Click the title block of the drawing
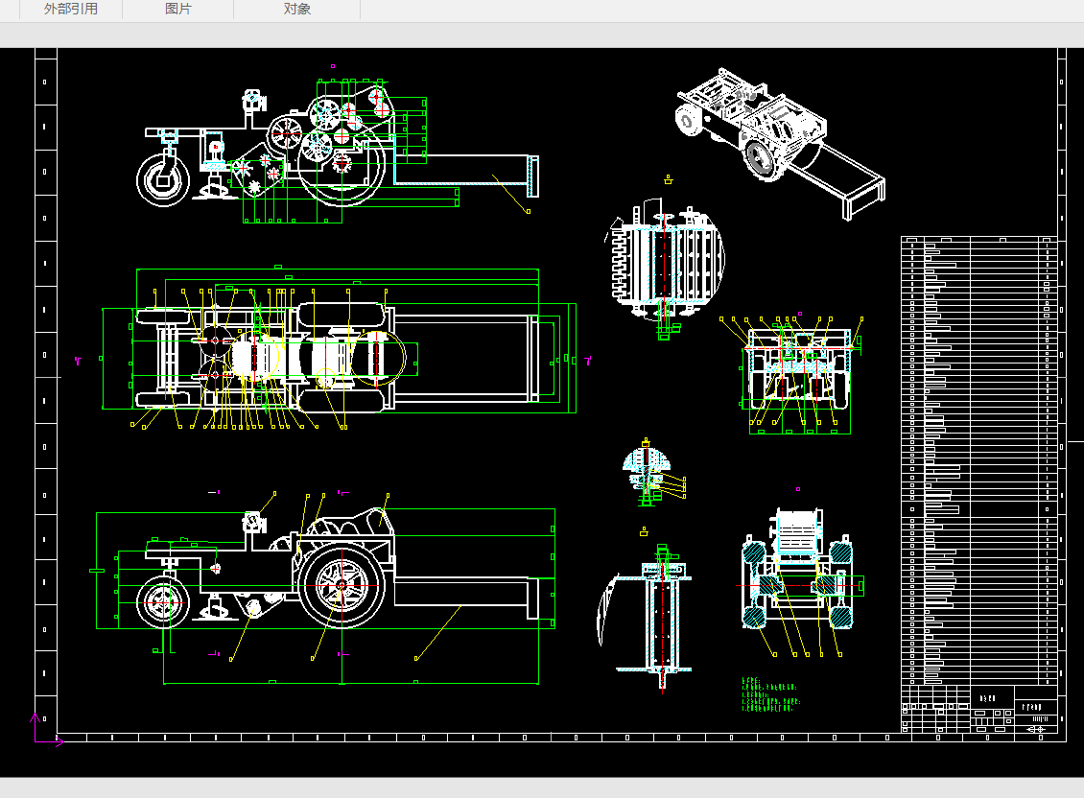 click(978, 709)
